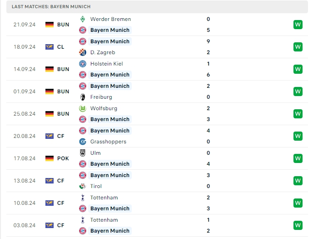Click German flag beside 21.09.24 match
313x239 pixels.
(50, 25)
